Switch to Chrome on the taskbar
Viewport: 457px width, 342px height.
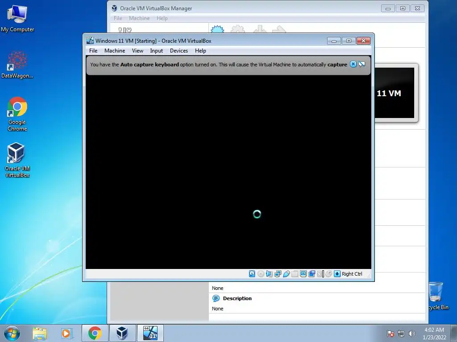tap(95, 333)
